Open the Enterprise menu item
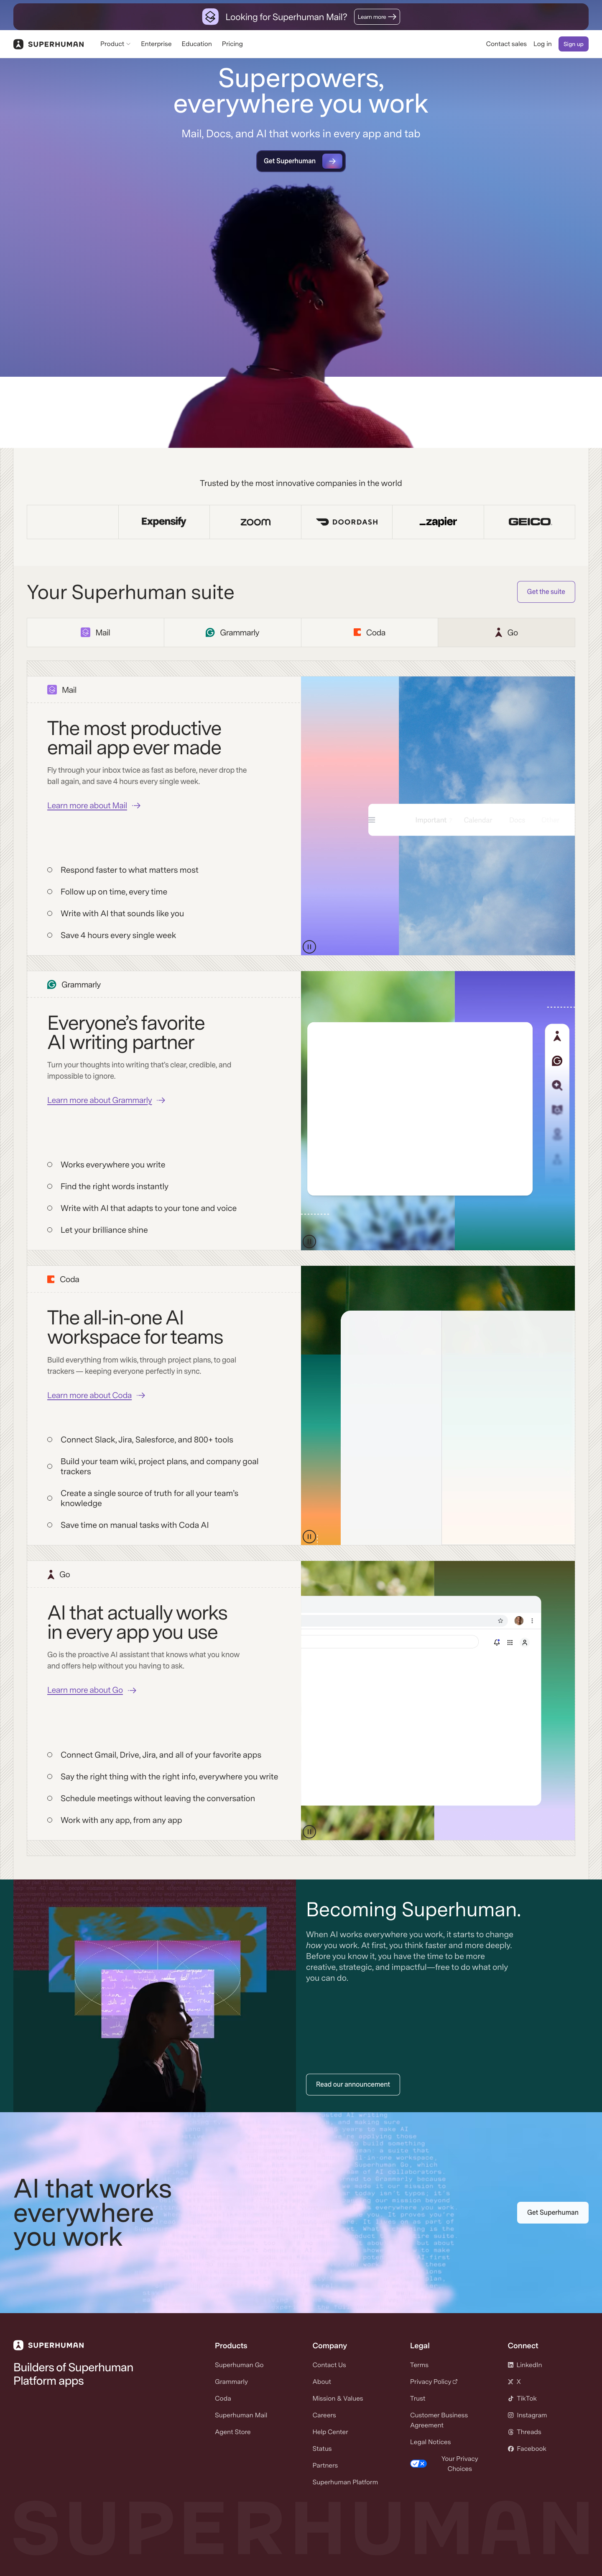Image resolution: width=602 pixels, height=2576 pixels. [x=156, y=44]
